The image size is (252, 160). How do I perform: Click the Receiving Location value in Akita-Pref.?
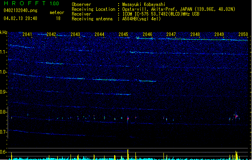(x=179, y=9)
